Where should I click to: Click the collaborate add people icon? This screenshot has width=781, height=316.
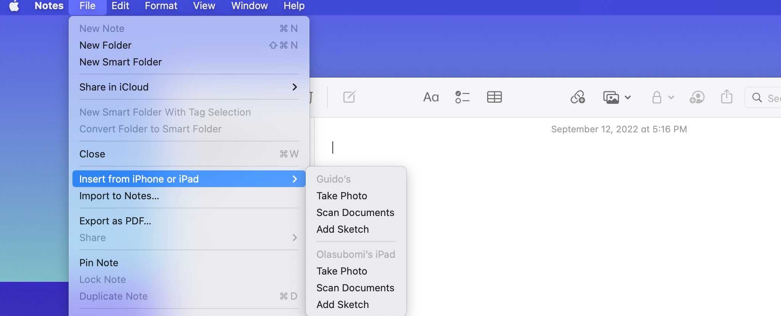(697, 97)
